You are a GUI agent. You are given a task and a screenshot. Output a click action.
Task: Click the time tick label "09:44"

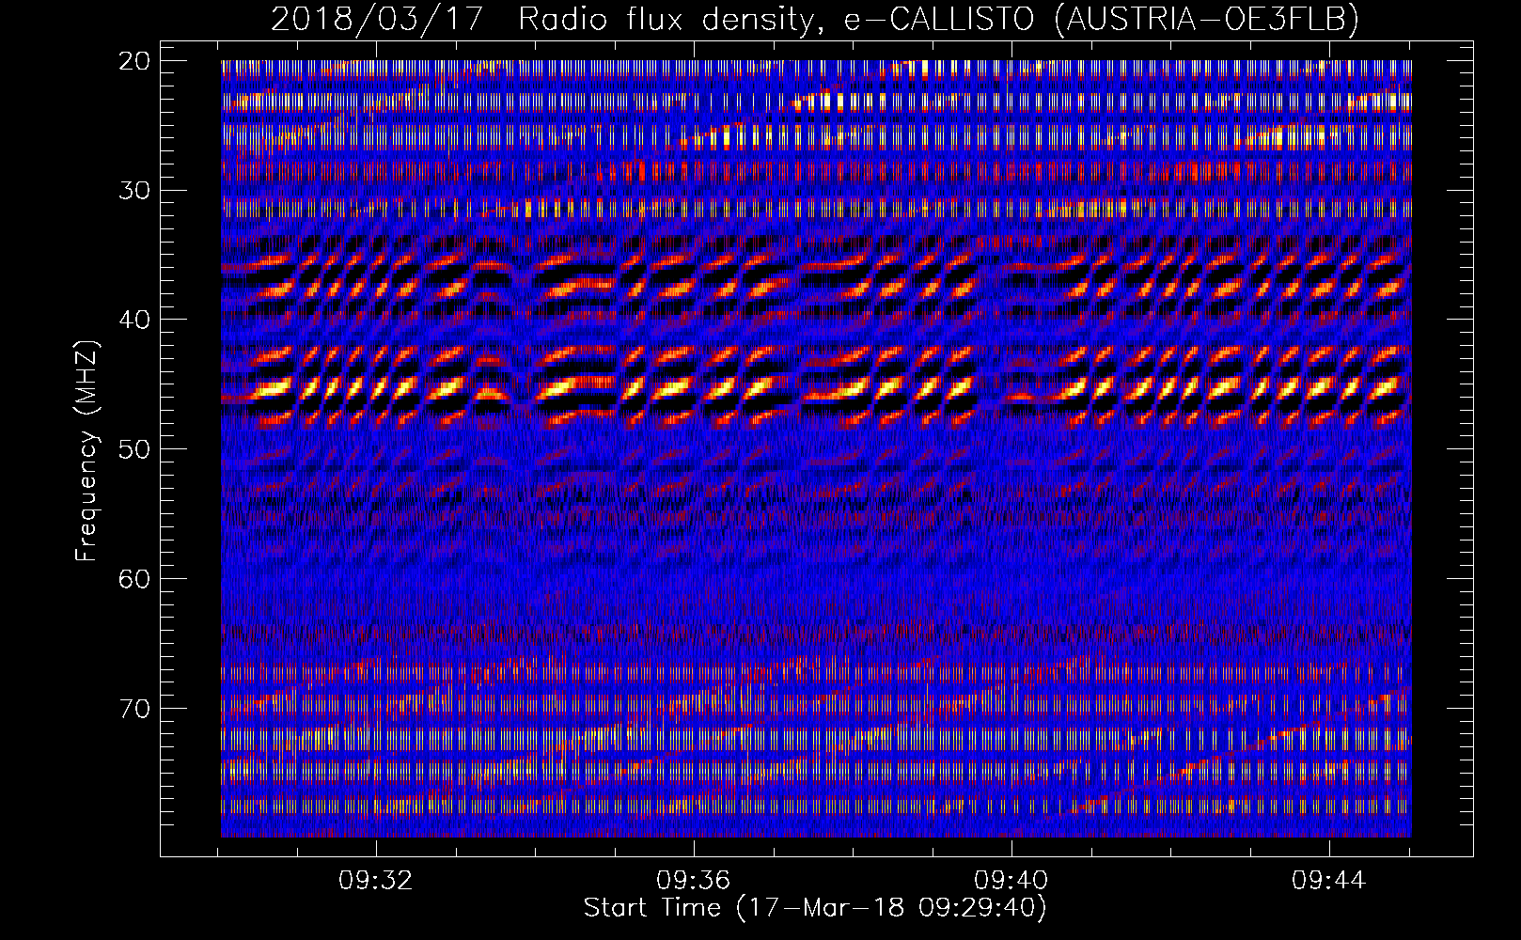click(x=1329, y=881)
